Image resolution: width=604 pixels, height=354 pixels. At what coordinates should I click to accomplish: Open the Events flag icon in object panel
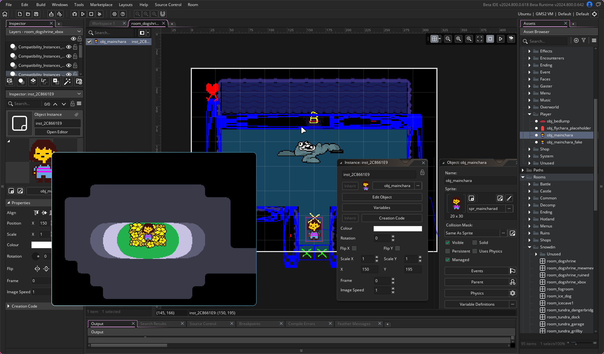point(512,271)
